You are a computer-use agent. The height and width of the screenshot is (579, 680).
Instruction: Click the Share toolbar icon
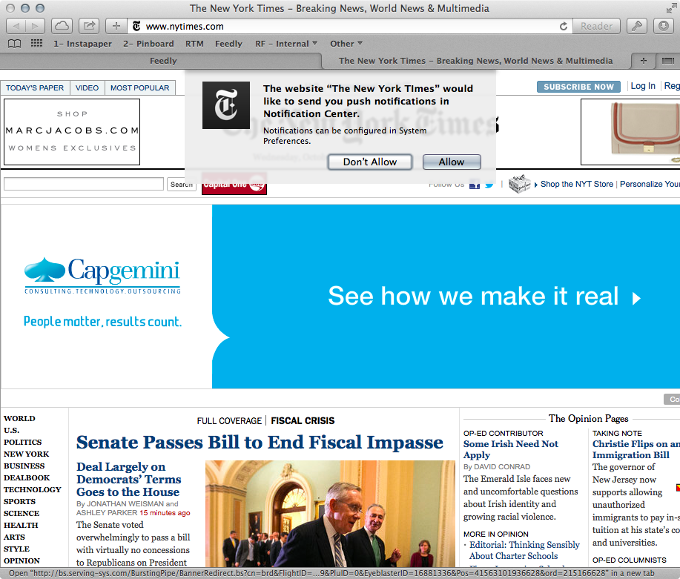(89, 26)
